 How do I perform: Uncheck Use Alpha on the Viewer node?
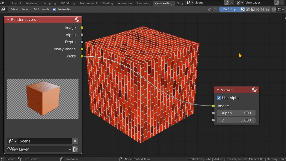tap(219, 98)
